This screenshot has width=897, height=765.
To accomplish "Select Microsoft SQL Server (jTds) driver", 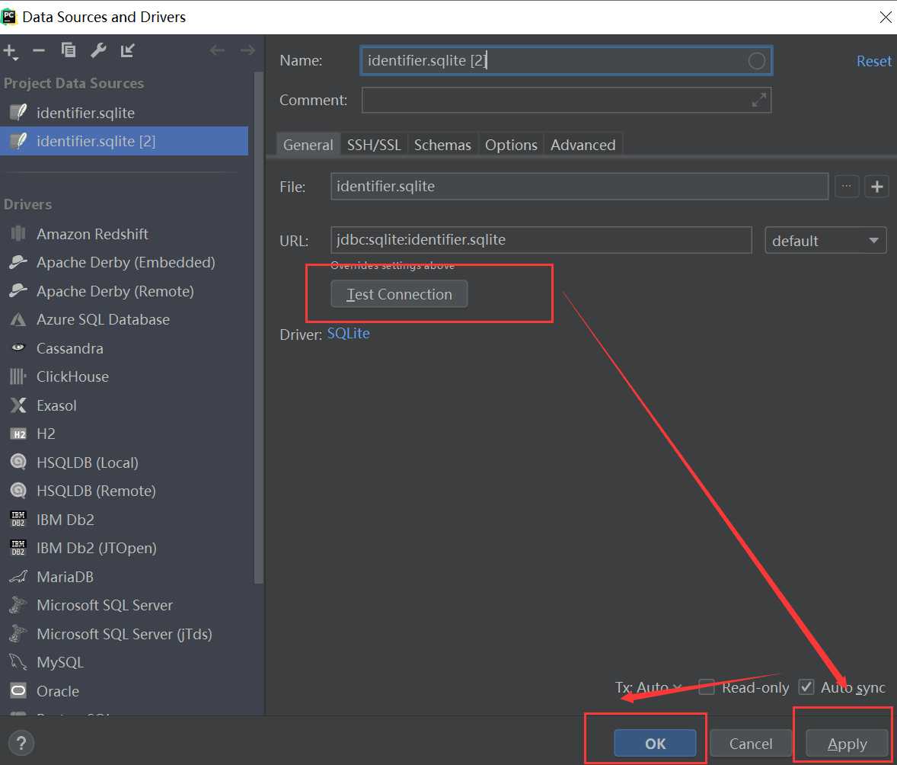I will coord(123,634).
